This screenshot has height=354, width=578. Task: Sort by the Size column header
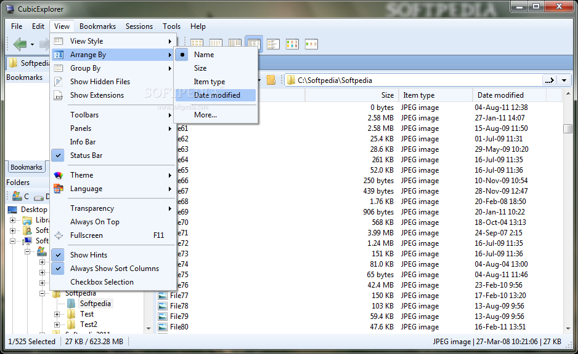(x=352, y=95)
